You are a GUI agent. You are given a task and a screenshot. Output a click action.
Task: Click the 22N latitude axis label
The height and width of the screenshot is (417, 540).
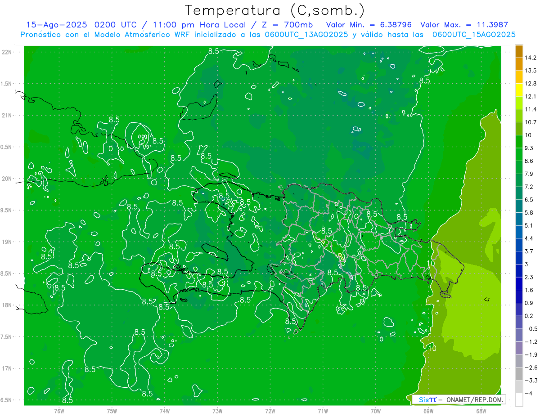point(7,52)
